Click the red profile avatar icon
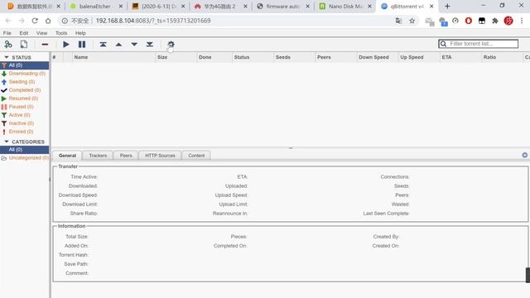530x298 pixels. 508,21
